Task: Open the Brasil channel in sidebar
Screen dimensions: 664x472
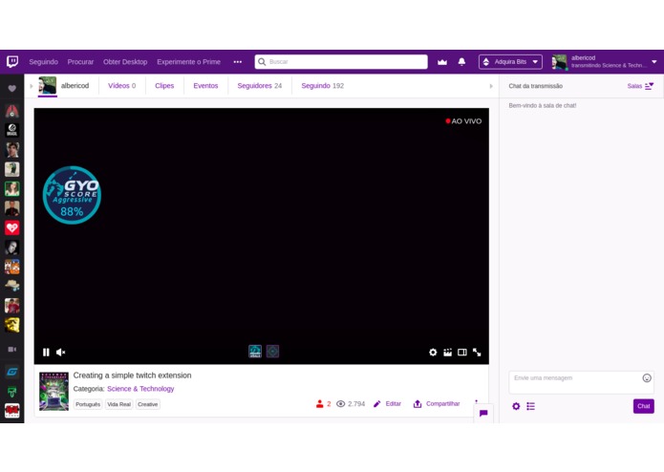Action: point(11,130)
